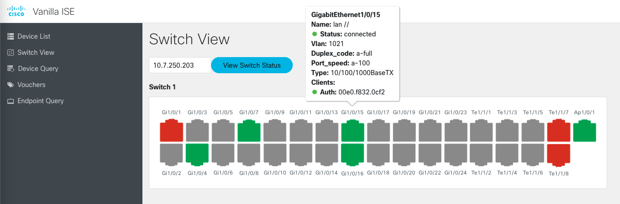This screenshot has height=204, width=620.
Task: Open the green Gi1/0/16 port
Action: [353, 155]
